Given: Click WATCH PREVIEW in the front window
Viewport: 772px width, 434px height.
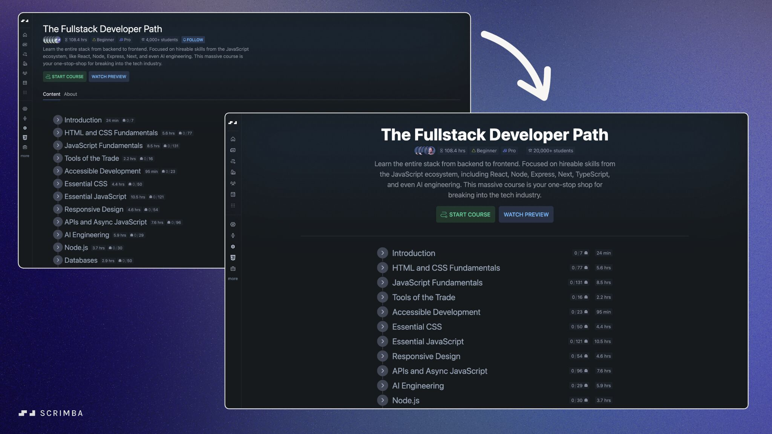Looking at the screenshot, I should 526,215.
